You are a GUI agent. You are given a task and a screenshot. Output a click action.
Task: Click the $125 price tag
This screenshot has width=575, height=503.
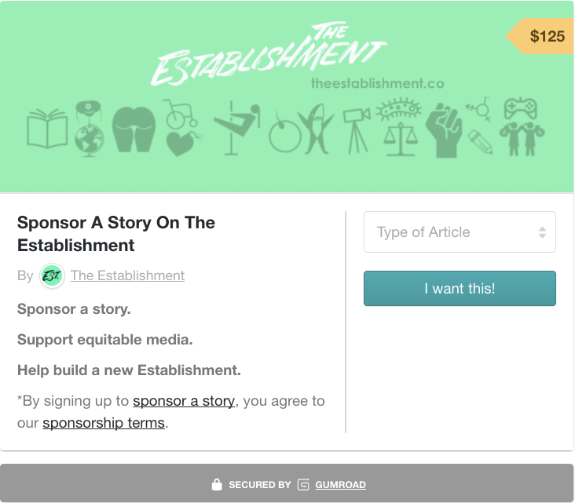click(x=546, y=36)
